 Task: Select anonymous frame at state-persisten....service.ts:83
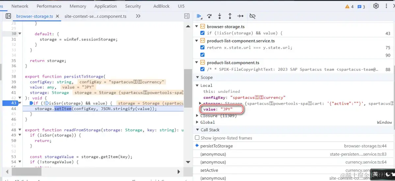click(294, 154)
